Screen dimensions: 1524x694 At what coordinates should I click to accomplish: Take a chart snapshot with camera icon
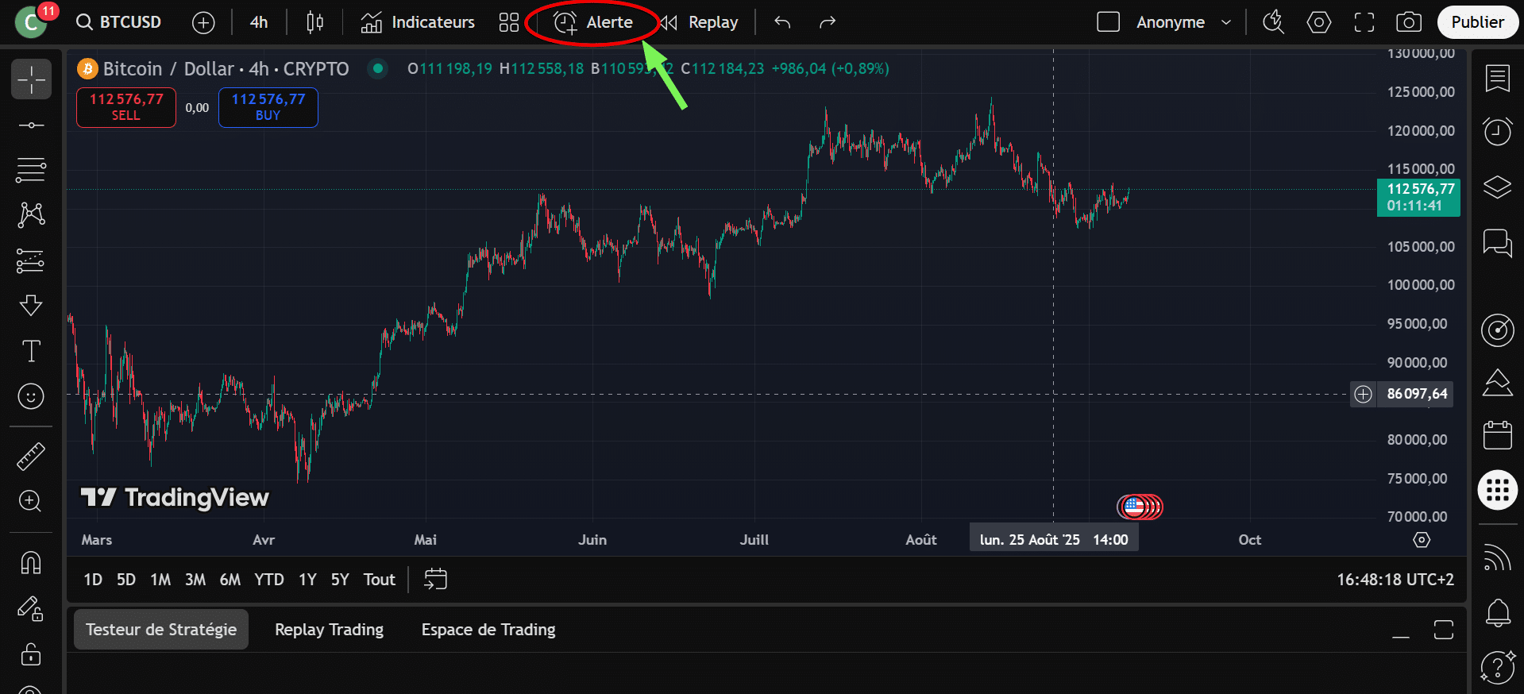(x=1408, y=22)
